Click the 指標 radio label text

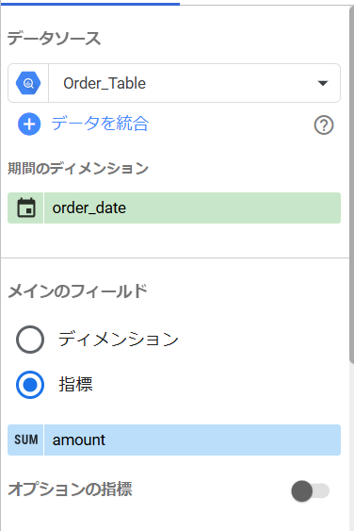75,385
